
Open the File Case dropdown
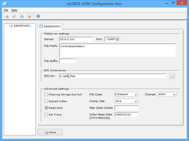point(126,94)
